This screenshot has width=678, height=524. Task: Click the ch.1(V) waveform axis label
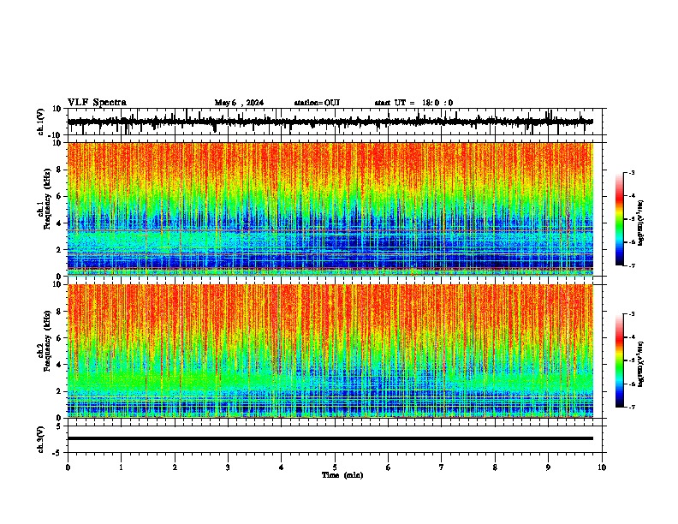(x=41, y=122)
